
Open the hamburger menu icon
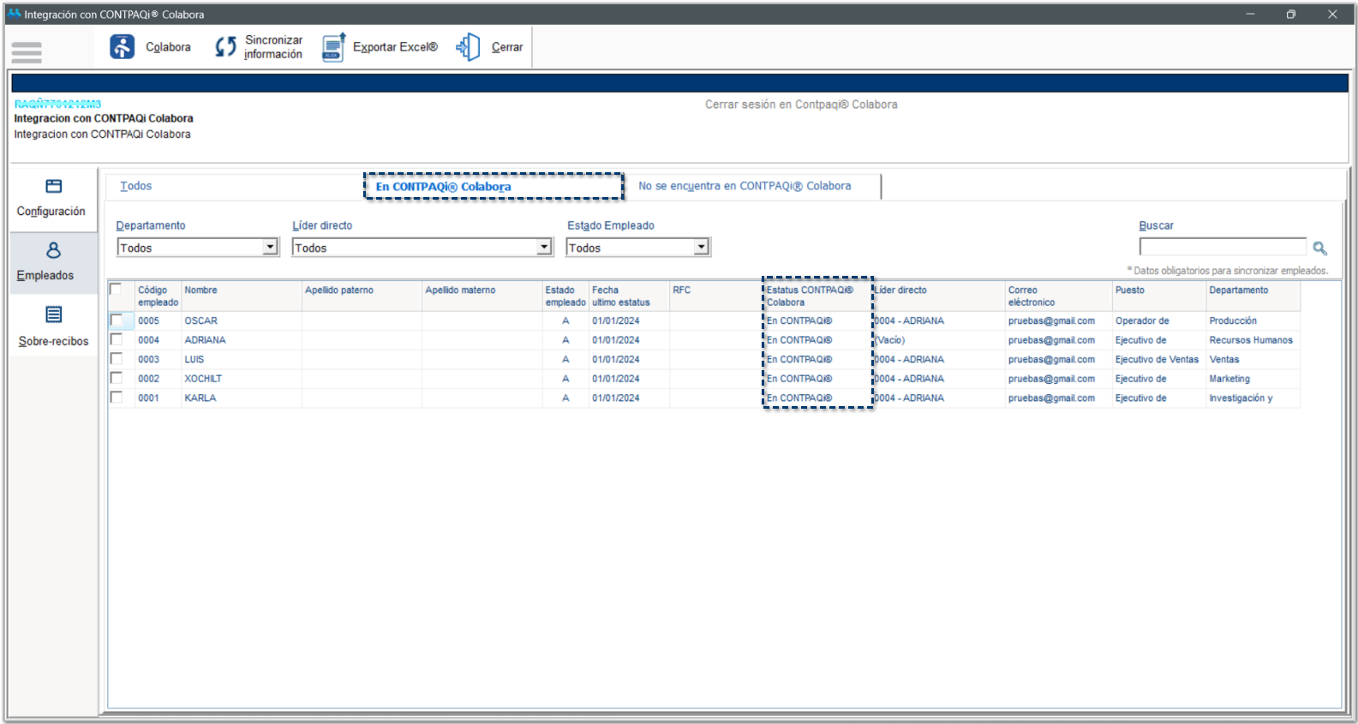click(27, 52)
